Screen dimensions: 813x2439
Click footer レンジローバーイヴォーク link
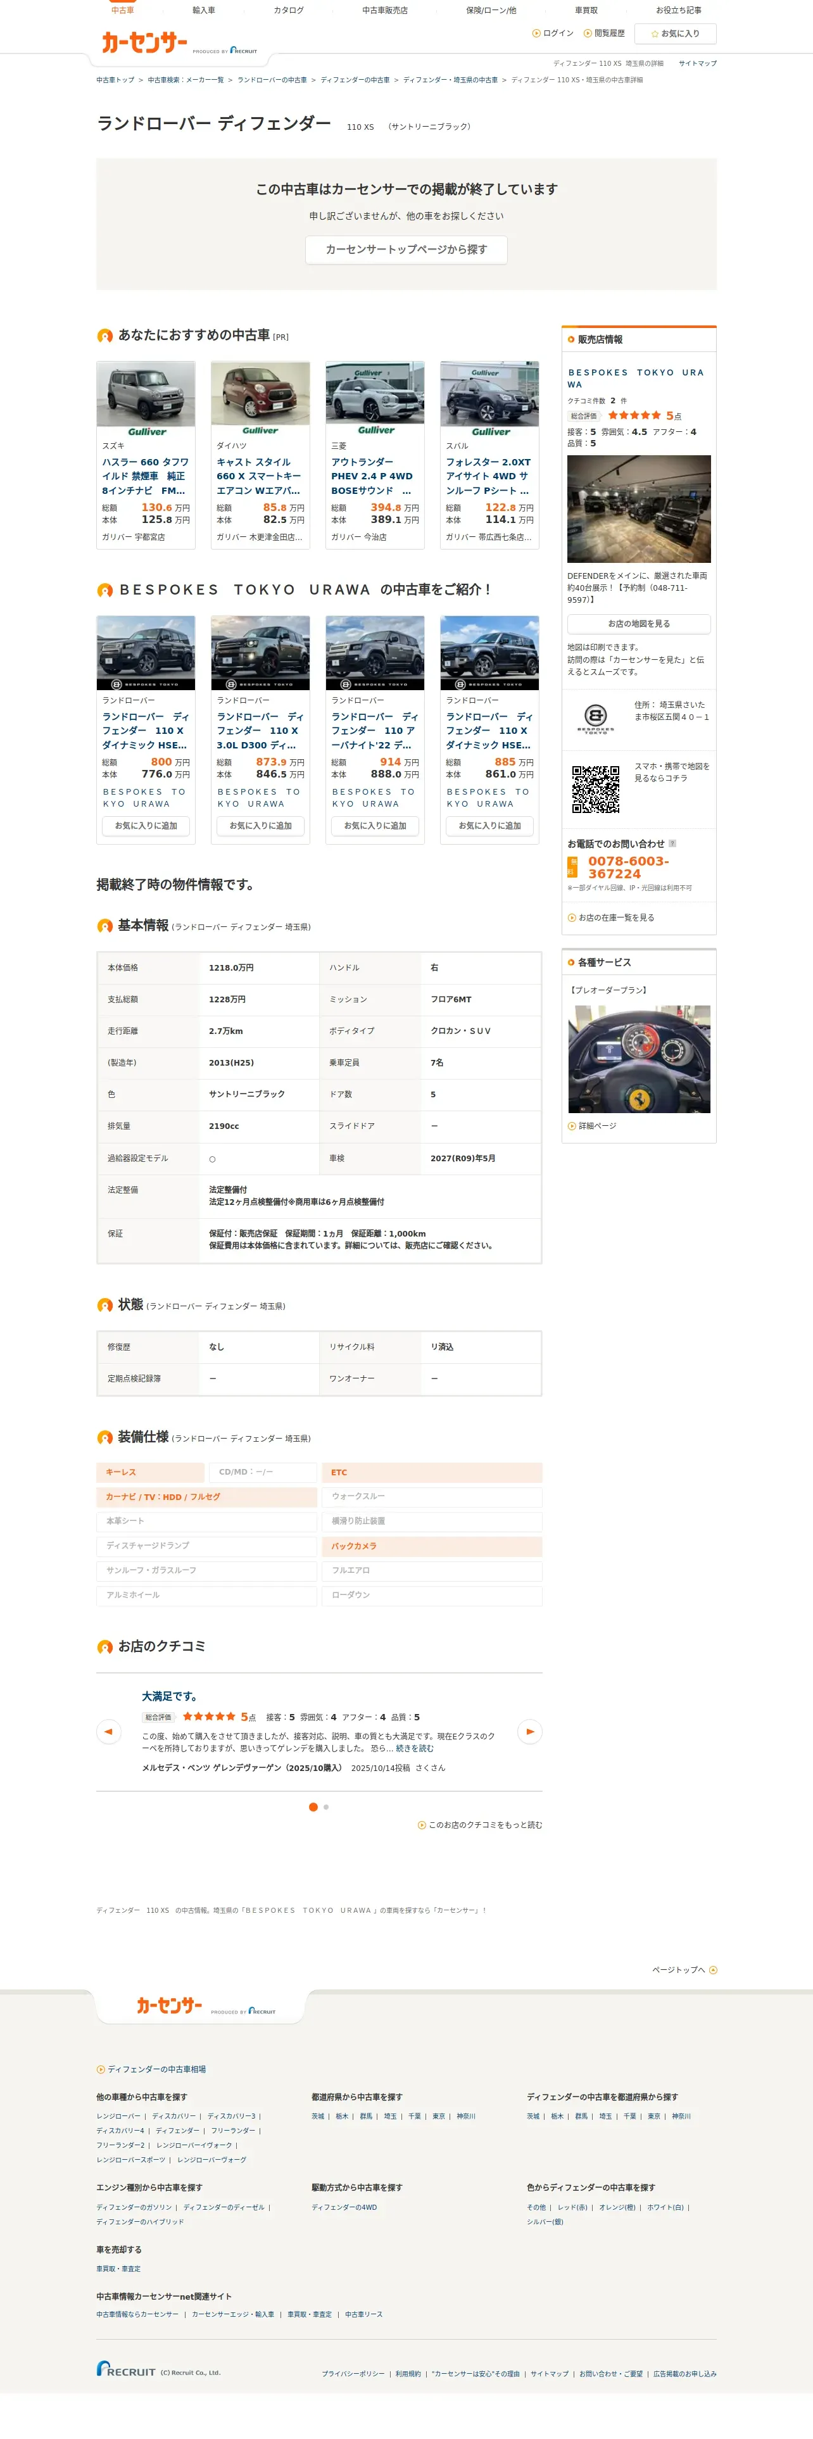tap(194, 2145)
